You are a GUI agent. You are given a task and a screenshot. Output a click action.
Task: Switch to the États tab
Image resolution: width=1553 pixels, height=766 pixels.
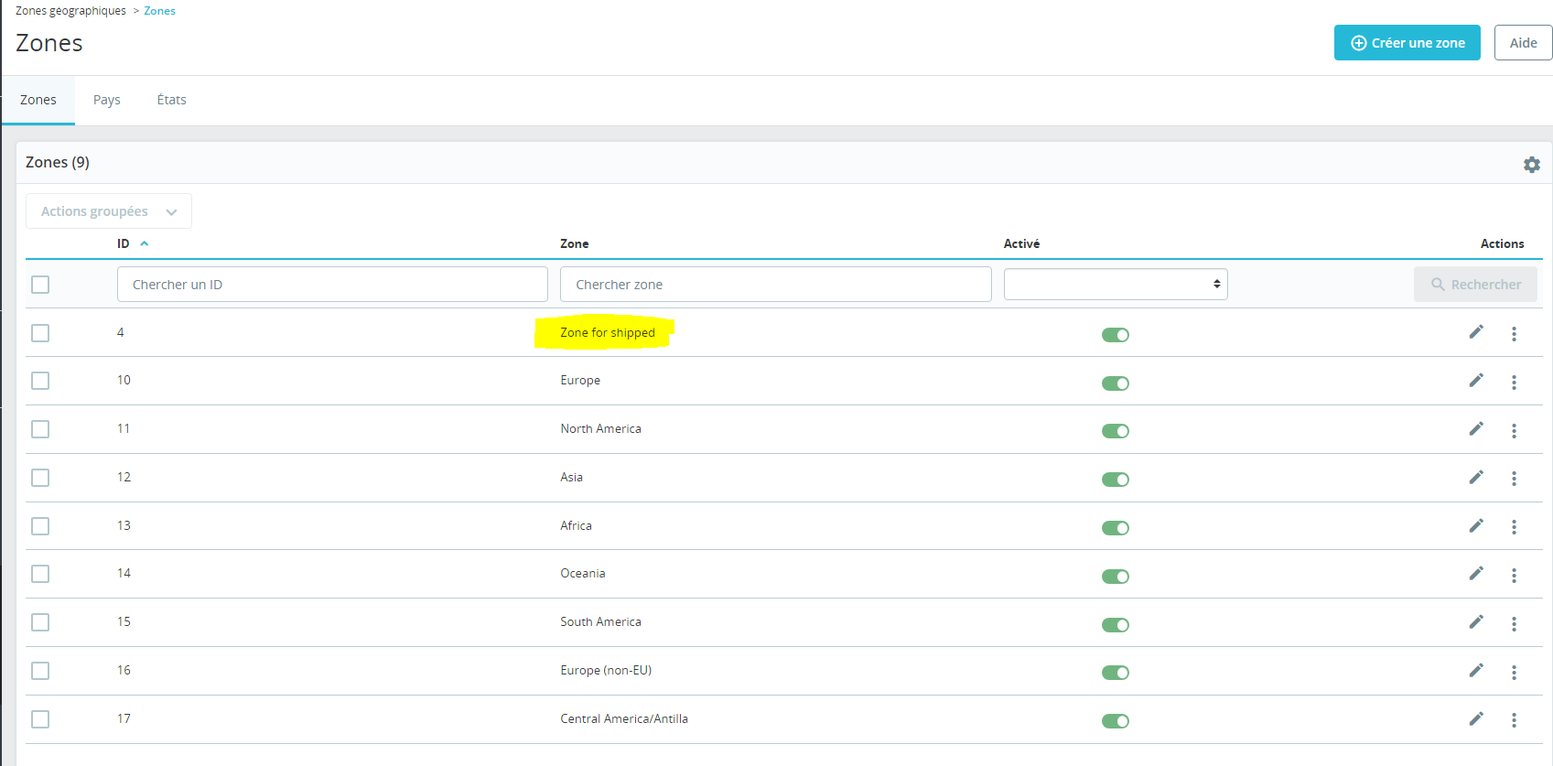pyautogui.click(x=171, y=100)
